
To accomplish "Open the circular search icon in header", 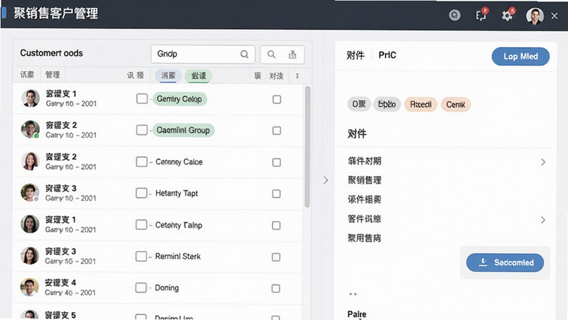I will 454,15.
